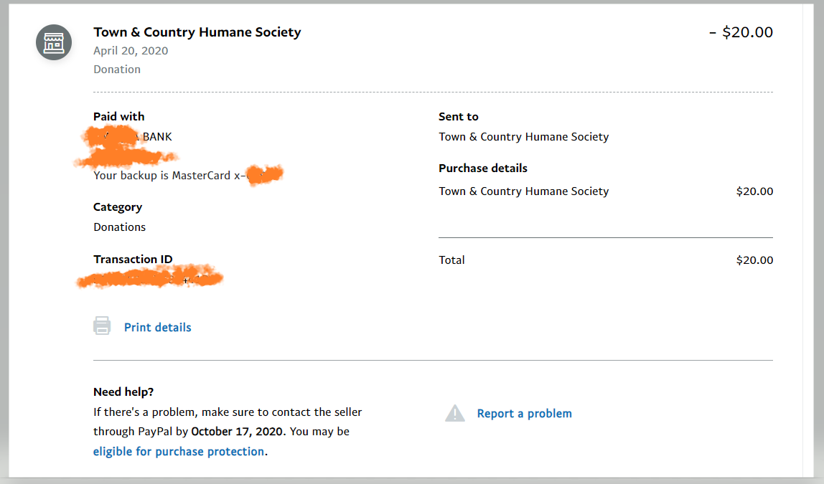This screenshot has width=824, height=484.
Task: Click the Donation label under the date
Action: 117,70
